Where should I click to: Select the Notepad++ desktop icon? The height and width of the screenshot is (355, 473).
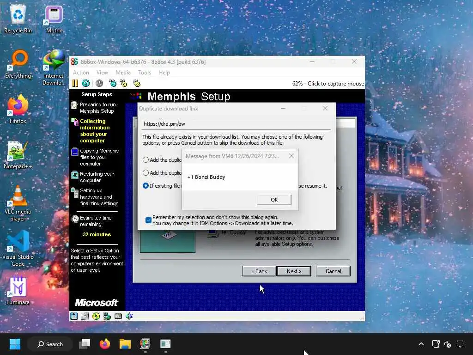click(x=18, y=155)
